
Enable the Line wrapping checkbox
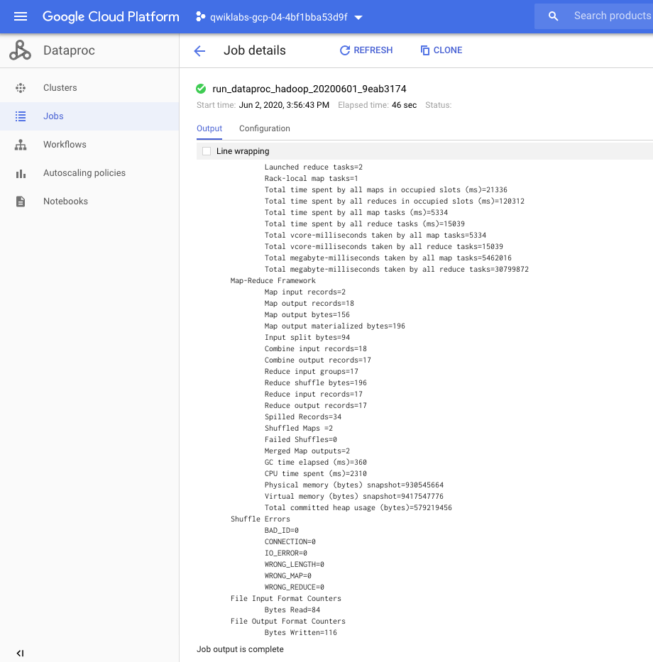[207, 151]
